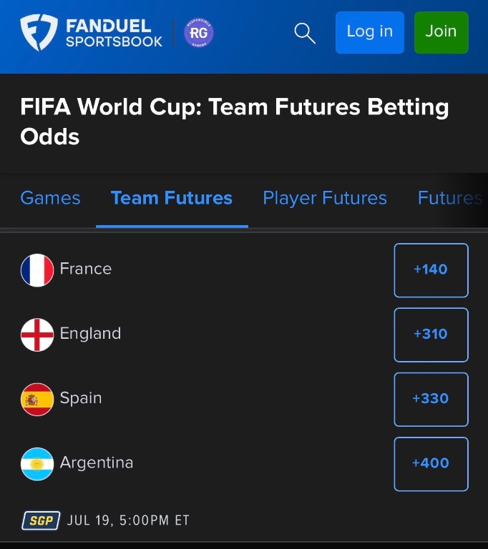This screenshot has width=488, height=549.
Task: Click the green Join button
Action: pos(441,33)
